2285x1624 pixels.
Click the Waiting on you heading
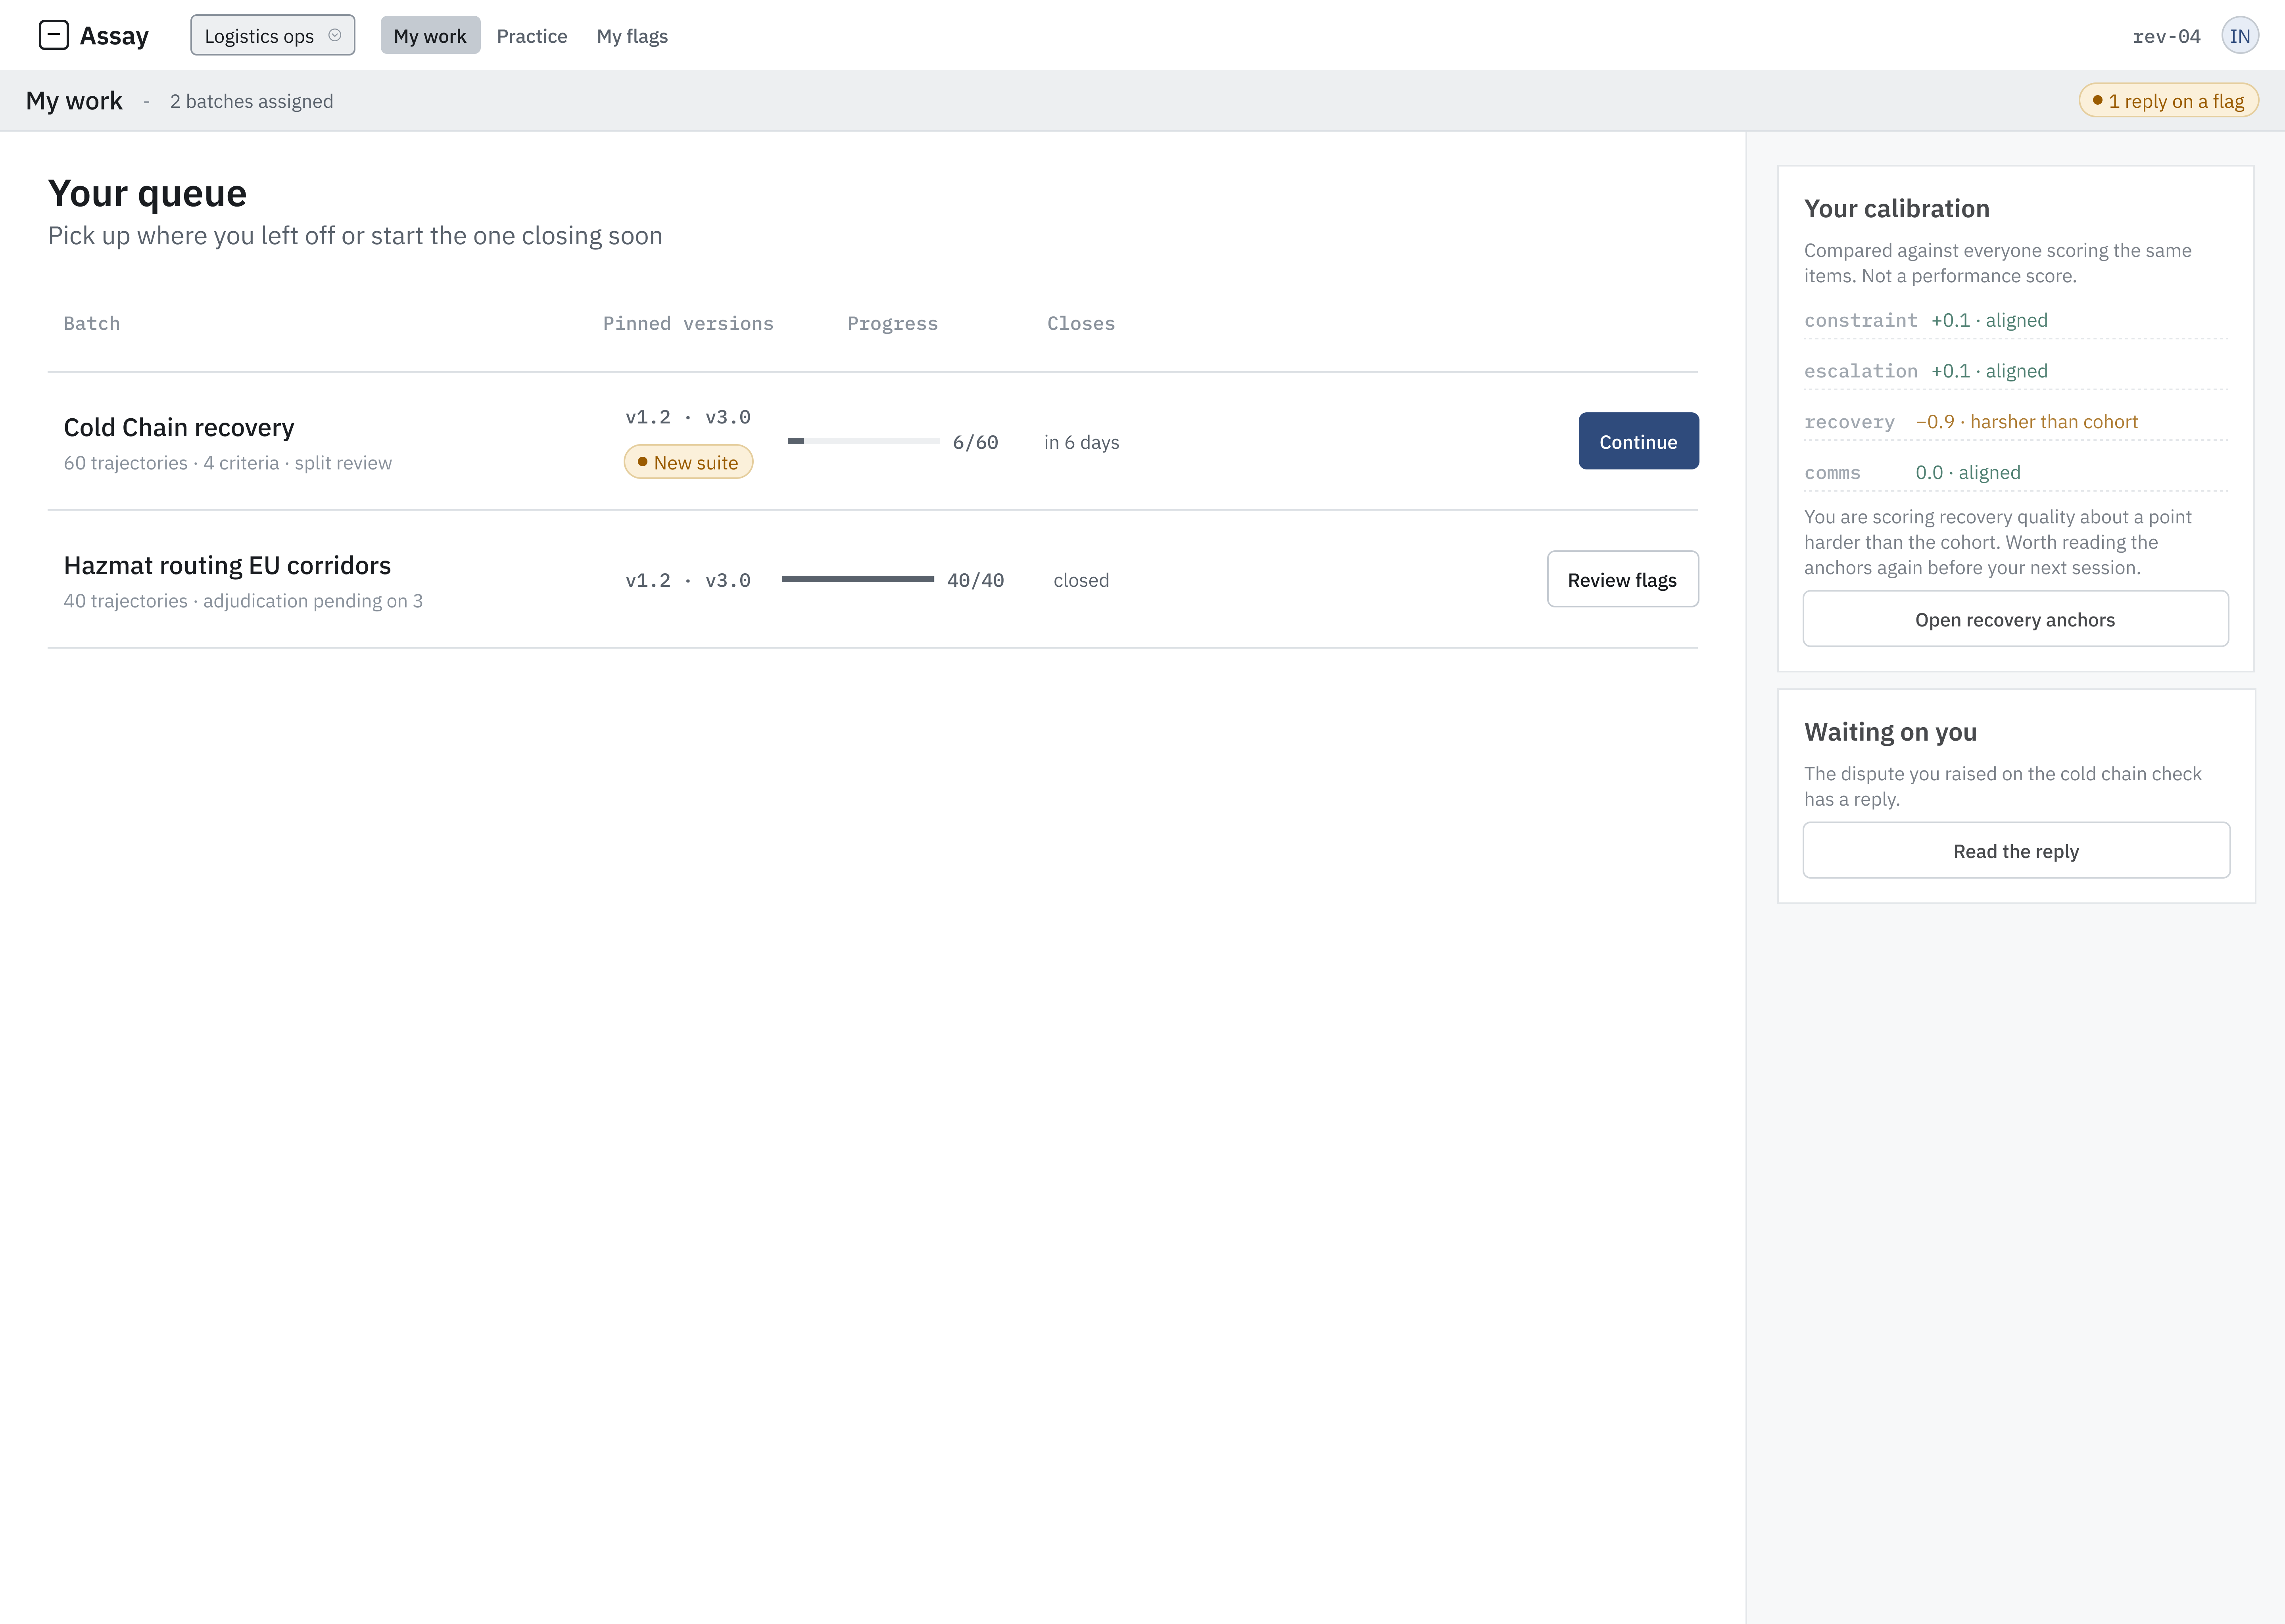click(1891, 732)
